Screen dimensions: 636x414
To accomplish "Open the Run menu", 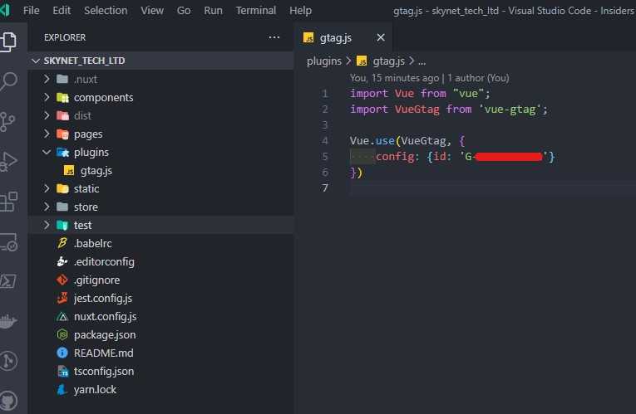I will [214, 10].
